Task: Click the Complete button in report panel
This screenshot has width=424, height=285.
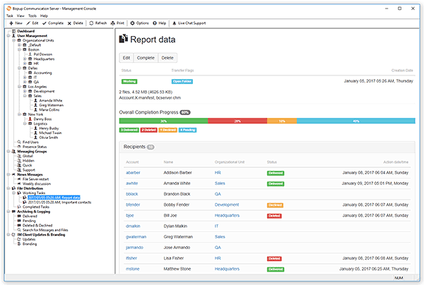Action: pyautogui.click(x=146, y=58)
